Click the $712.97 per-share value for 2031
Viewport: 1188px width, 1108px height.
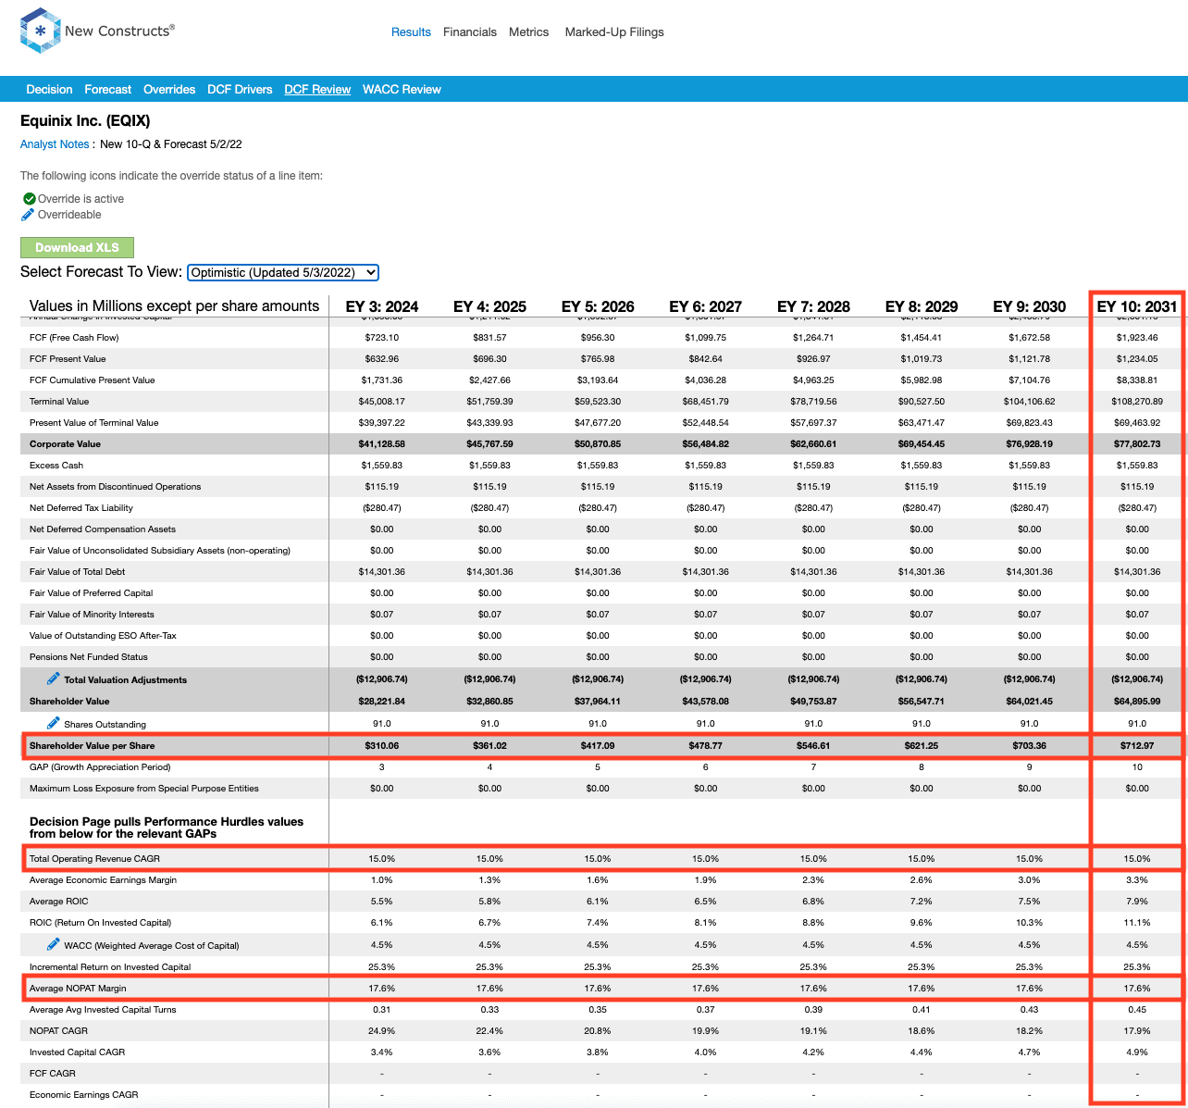coord(1137,746)
